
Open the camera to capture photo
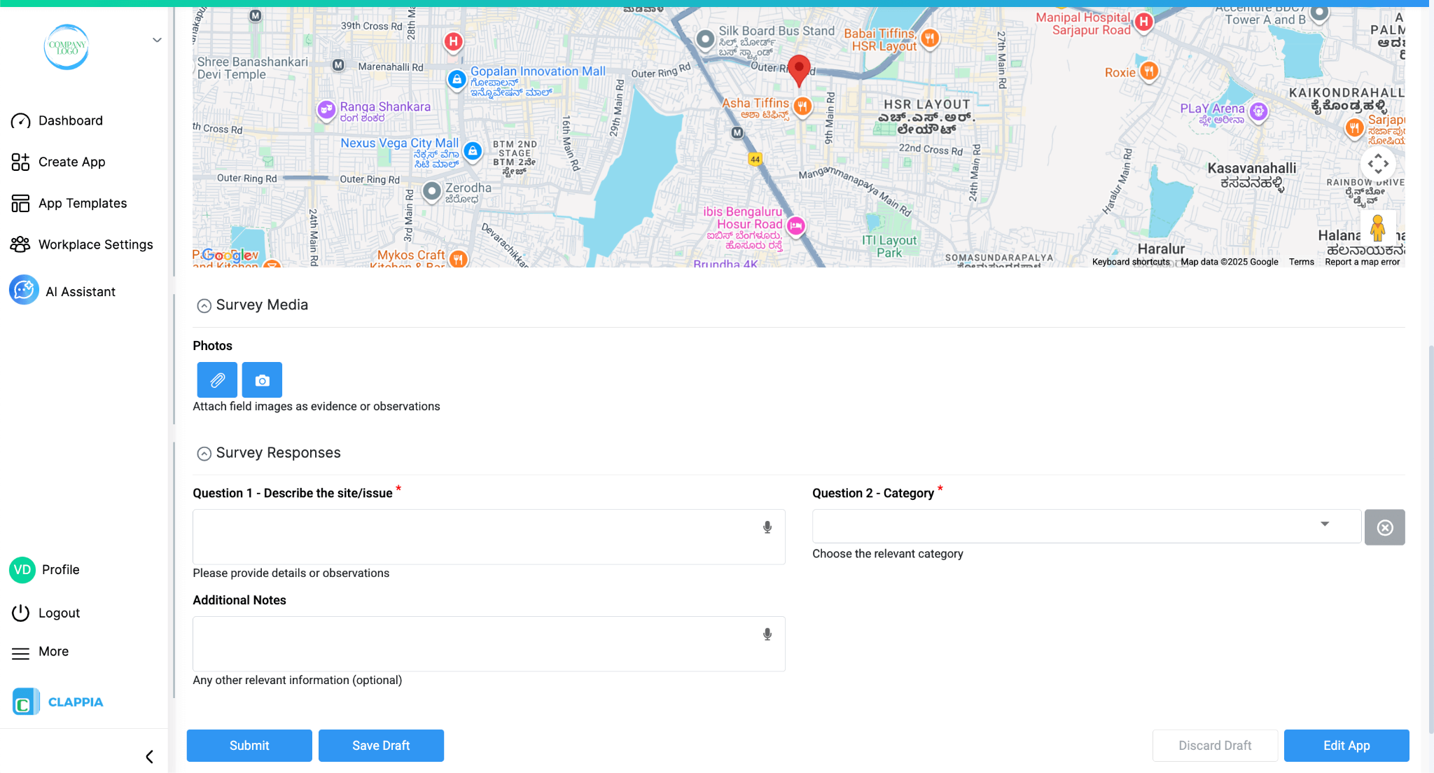262,379
